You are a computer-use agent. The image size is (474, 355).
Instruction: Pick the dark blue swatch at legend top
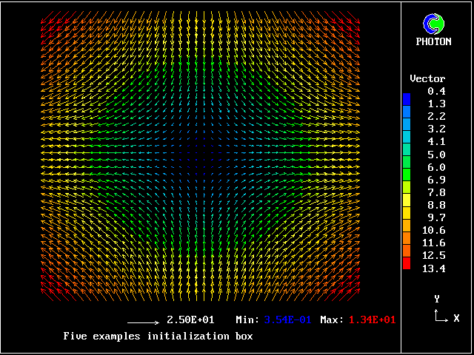coord(406,98)
